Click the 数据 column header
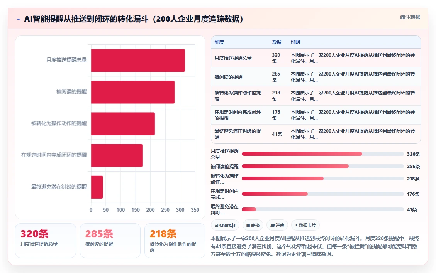 click(277, 42)
